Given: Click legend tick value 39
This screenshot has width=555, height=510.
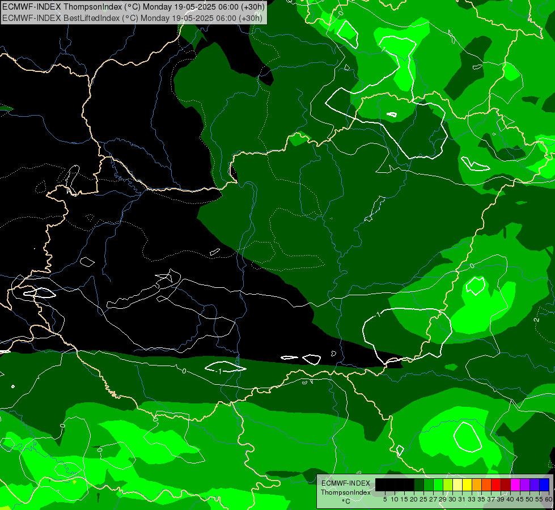Looking at the screenshot, I should (501, 499).
